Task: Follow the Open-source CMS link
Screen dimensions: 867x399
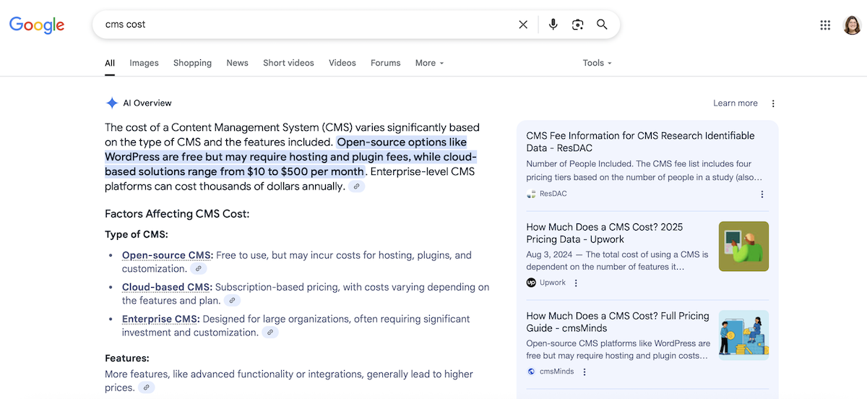Action: coord(168,255)
